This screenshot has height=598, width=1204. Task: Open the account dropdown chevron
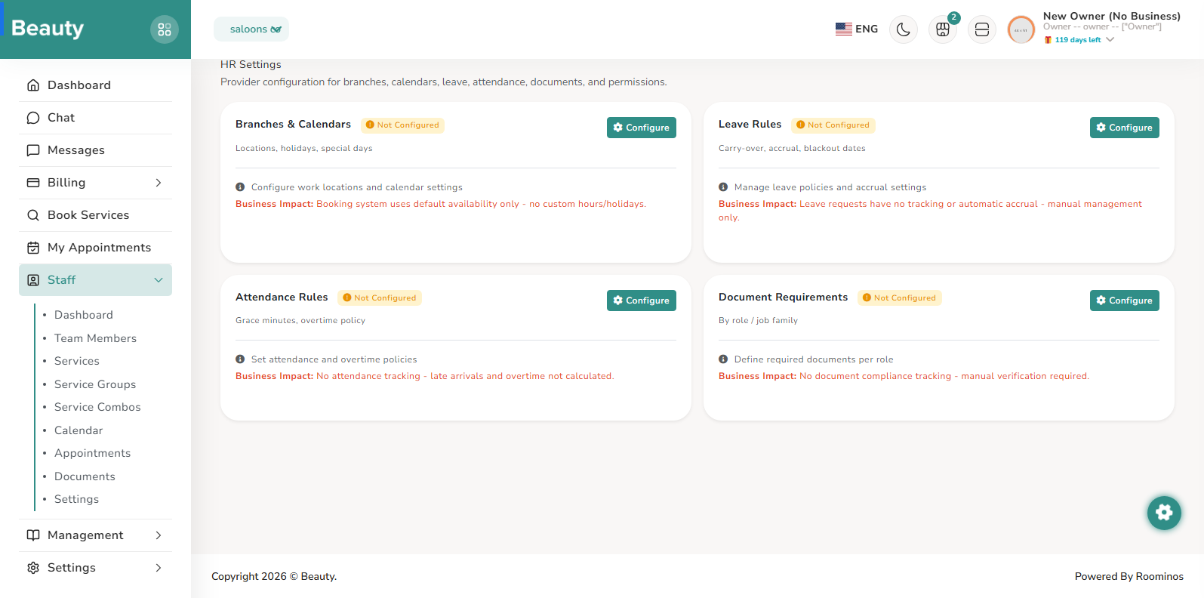pos(1110,40)
